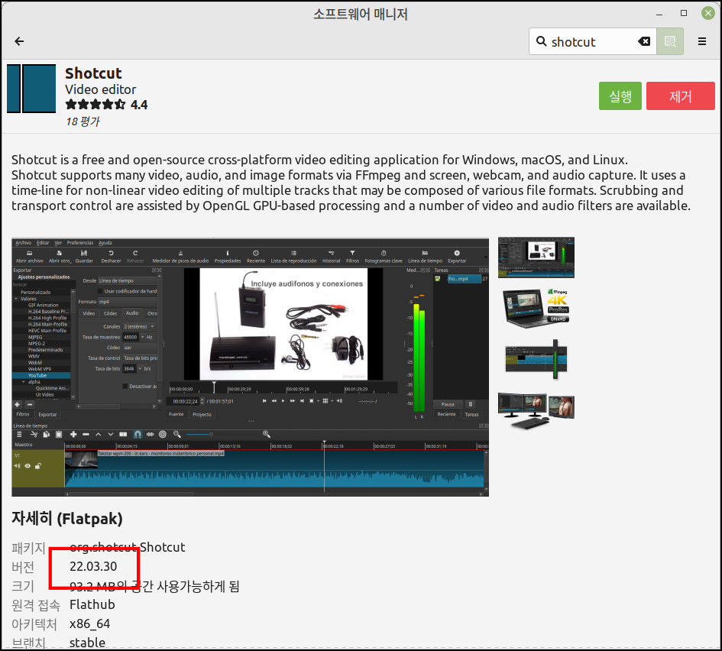Click the Flathub repository label
Image resolution: width=722 pixels, height=651 pixels.
(92, 604)
